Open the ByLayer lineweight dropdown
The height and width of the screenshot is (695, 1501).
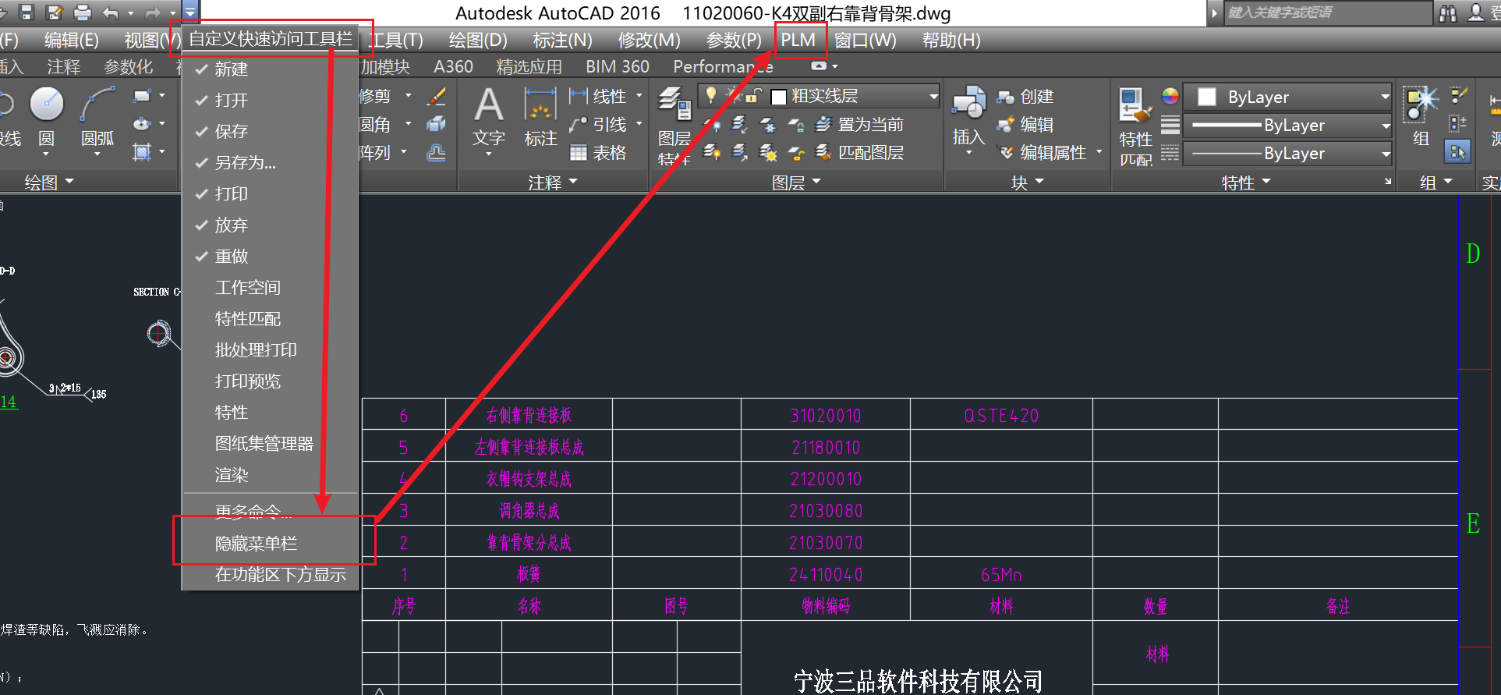tap(1385, 125)
